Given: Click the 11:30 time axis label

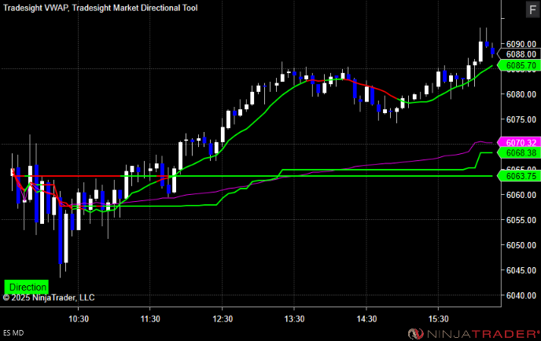Looking at the screenshot, I should pos(150,319).
